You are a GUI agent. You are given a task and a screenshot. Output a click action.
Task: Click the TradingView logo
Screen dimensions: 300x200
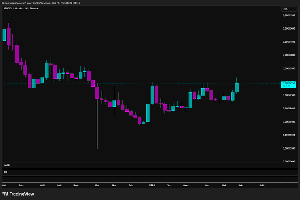pyautogui.click(x=18, y=194)
